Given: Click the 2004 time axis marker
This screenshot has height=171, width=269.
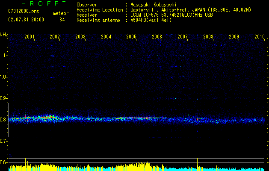Looking at the screenshot, I should tap(106, 37).
